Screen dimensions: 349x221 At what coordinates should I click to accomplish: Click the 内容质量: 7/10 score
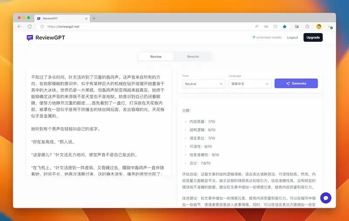[x=202, y=122]
